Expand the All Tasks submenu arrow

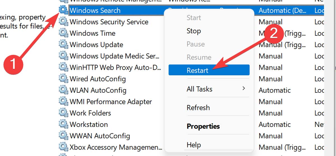pos(244,89)
